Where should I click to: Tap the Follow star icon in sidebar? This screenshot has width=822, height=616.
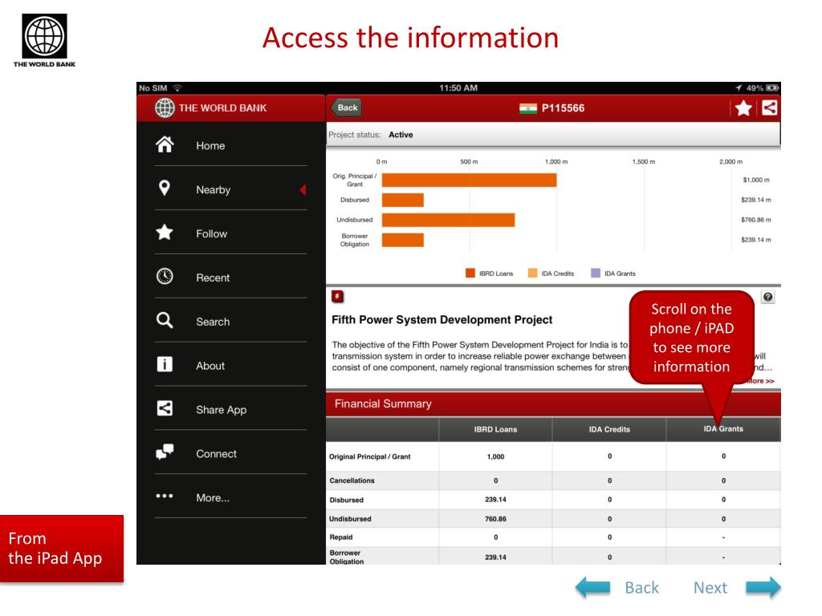coord(165,232)
